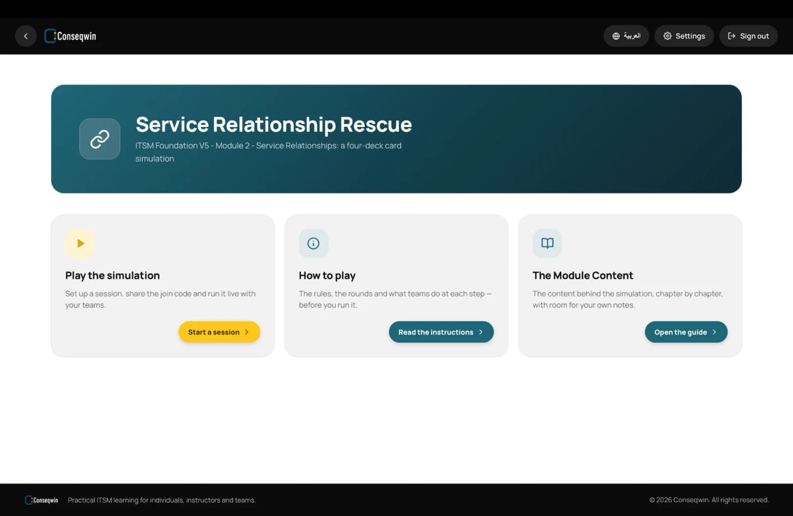
Task: Start a session for the simulation
Action: 219,332
